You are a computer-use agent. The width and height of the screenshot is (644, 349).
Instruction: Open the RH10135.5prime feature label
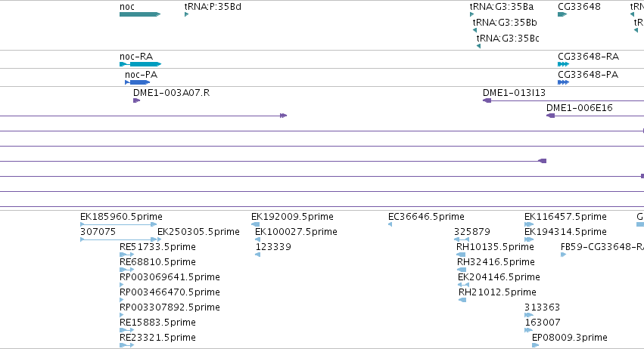(495, 247)
